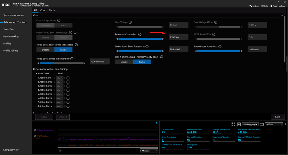Image resolution: width=288 pixels, height=155 pixels.
Task: Switch to the Core tab
Action: (43, 10)
